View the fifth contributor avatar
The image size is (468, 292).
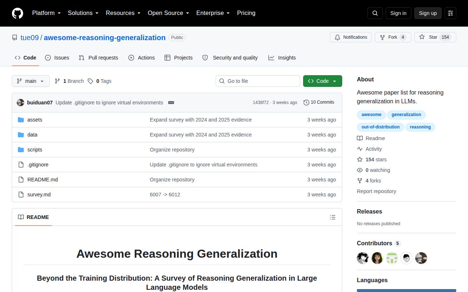(x=421, y=258)
